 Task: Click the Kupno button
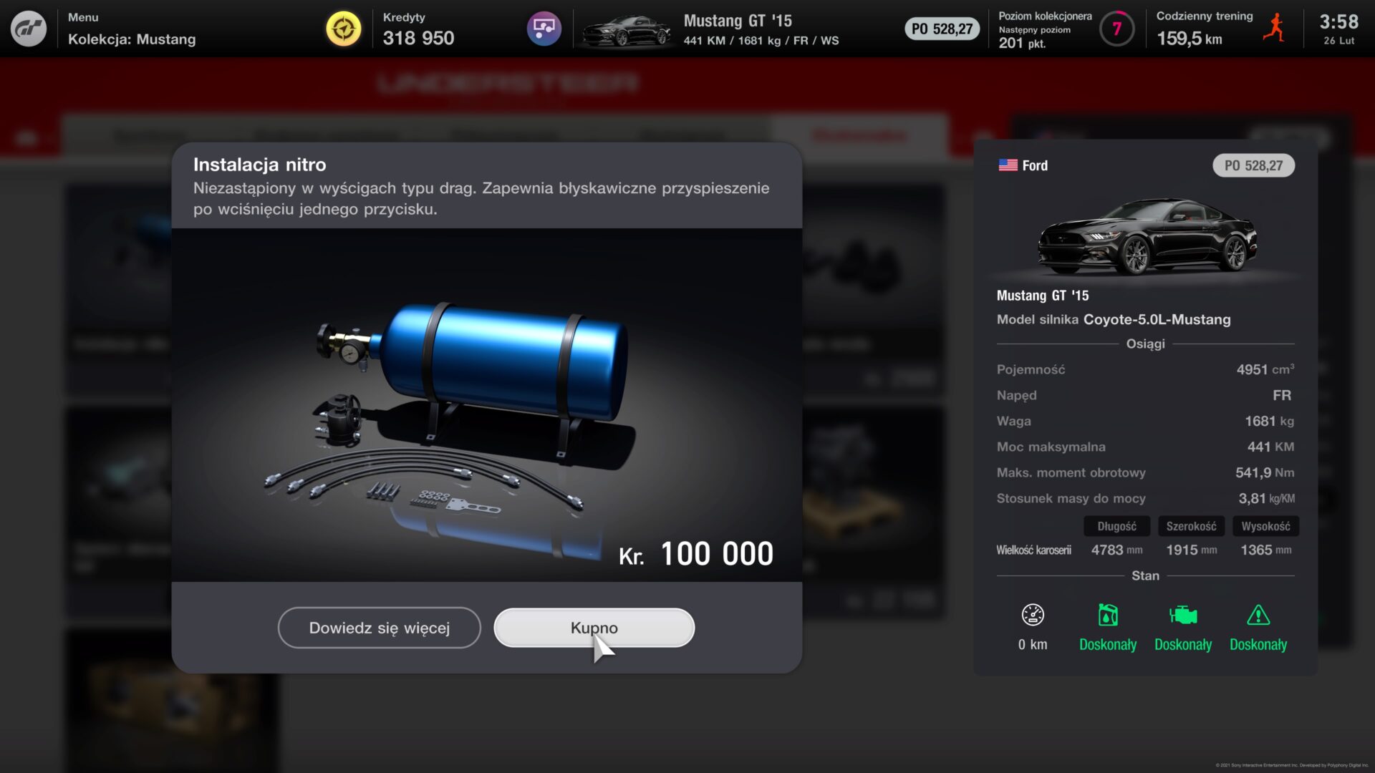click(594, 628)
